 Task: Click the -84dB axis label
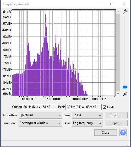coord(7,83)
